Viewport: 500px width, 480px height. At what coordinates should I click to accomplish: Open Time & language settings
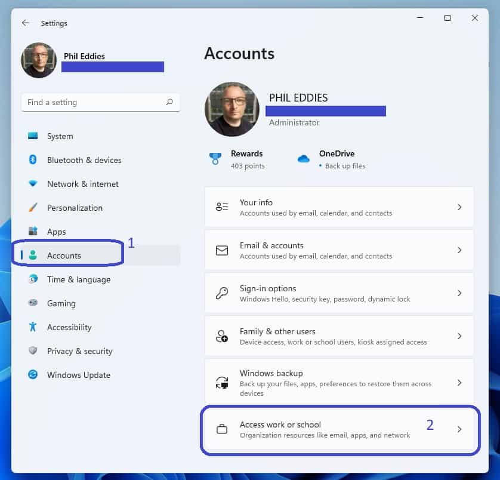coord(101,279)
